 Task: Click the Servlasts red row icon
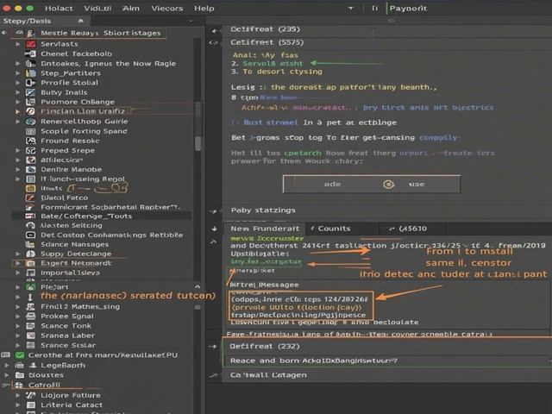pyautogui.click(x=31, y=44)
